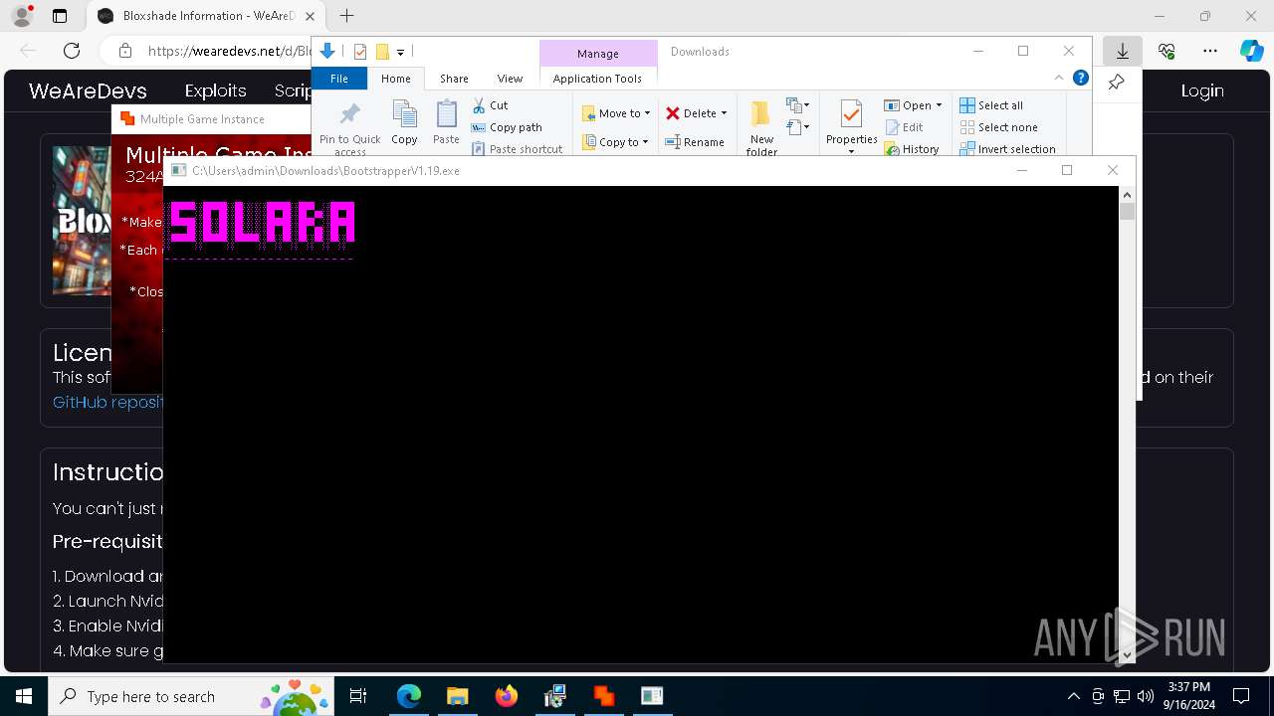The image size is (1274, 716).
Task: Click Select all in Explorer ribbon
Action: [x=991, y=105]
